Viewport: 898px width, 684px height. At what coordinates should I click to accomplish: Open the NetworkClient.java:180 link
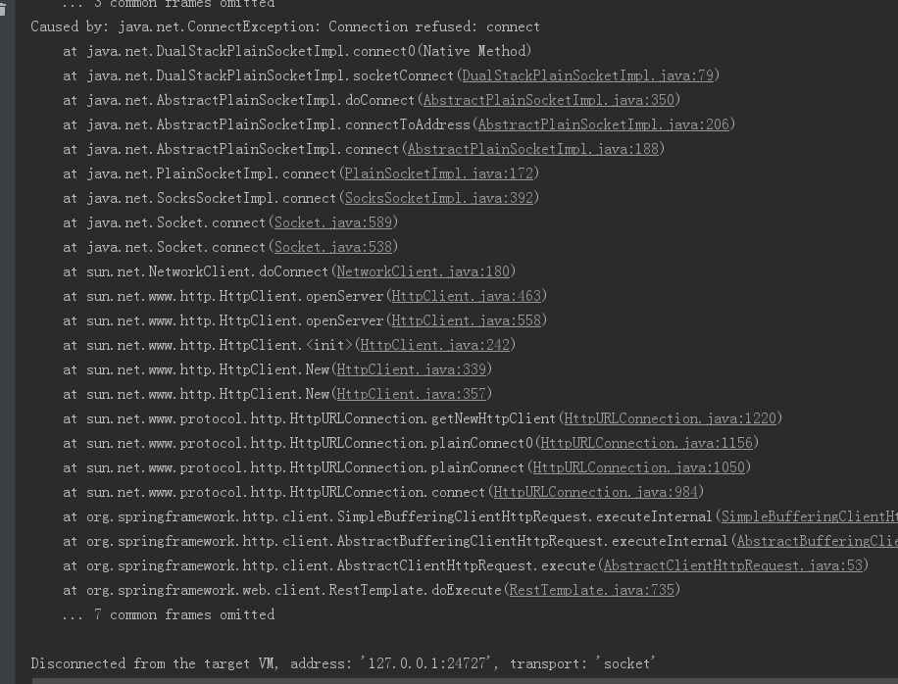[x=424, y=271]
